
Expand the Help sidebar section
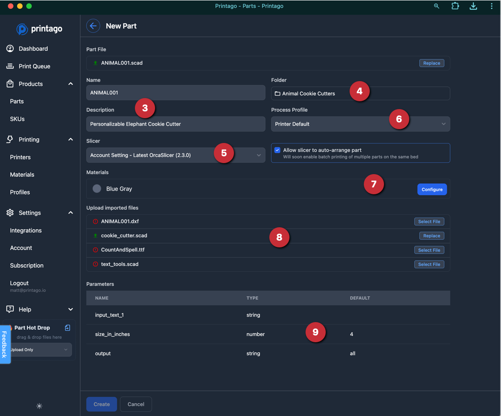(71, 309)
